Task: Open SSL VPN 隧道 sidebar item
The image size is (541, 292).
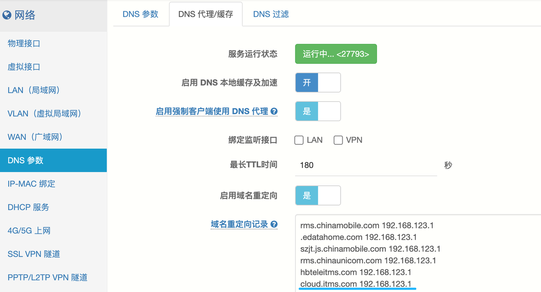Action: pyautogui.click(x=34, y=254)
